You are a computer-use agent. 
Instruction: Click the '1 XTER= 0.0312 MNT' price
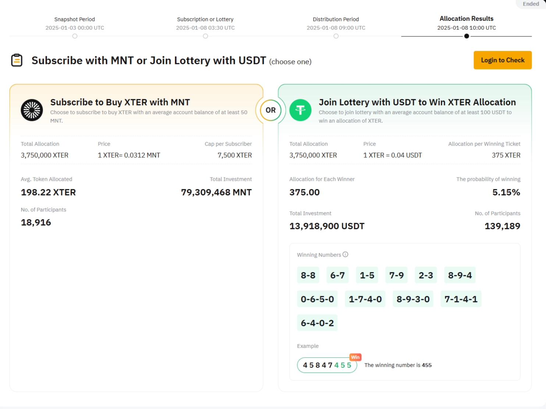(x=129, y=155)
